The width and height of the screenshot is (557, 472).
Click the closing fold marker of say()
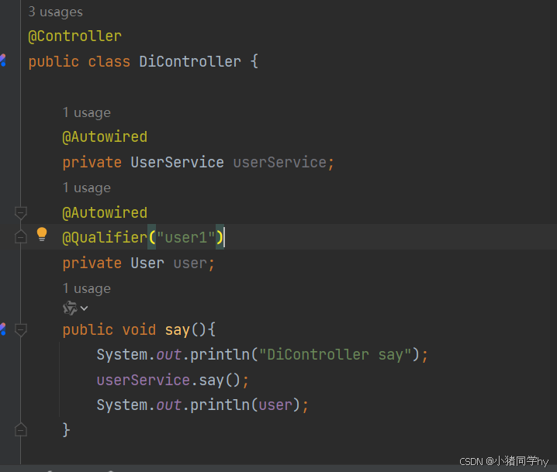coord(21,430)
